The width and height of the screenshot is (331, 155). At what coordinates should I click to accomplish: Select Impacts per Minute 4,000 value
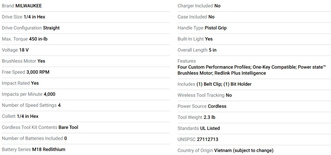pyautogui.click(x=49, y=94)
